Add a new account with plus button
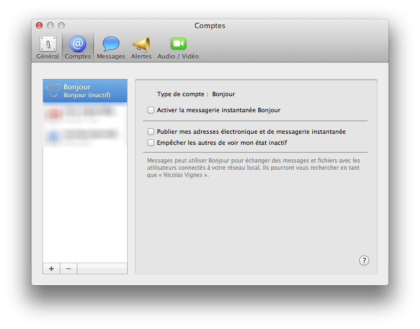Screen dimensions: 420x329 51,268
